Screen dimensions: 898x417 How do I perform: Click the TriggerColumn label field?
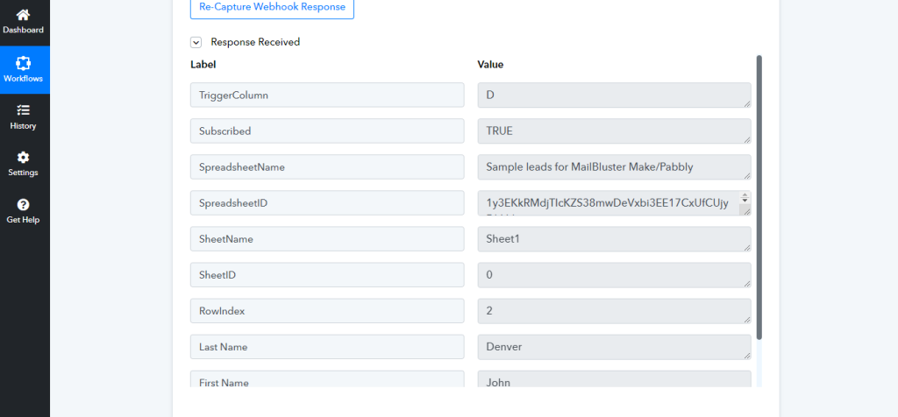click(x=326, y=95)
